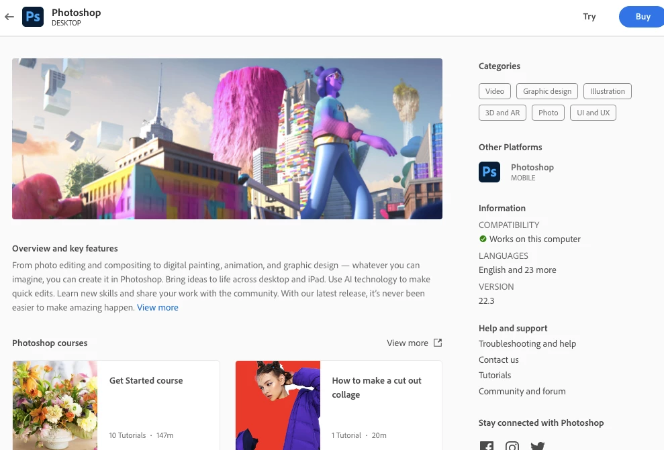Select the Illustration category tag
This screenshot has width=664, height=450.
(x=607, y=91)
